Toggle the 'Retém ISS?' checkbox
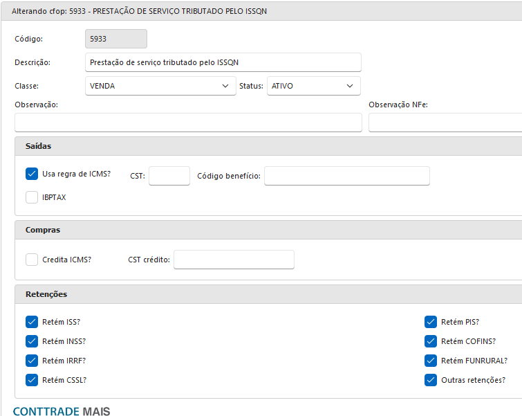 pyautogui.click(x=32, y=322)
